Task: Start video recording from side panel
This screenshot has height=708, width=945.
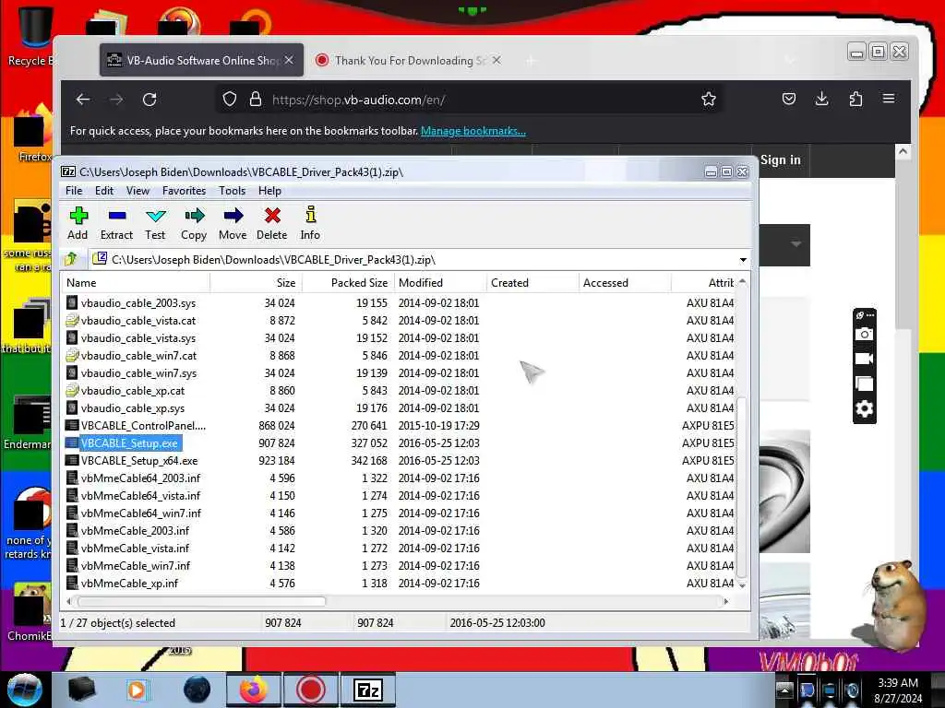Action: 864,359
